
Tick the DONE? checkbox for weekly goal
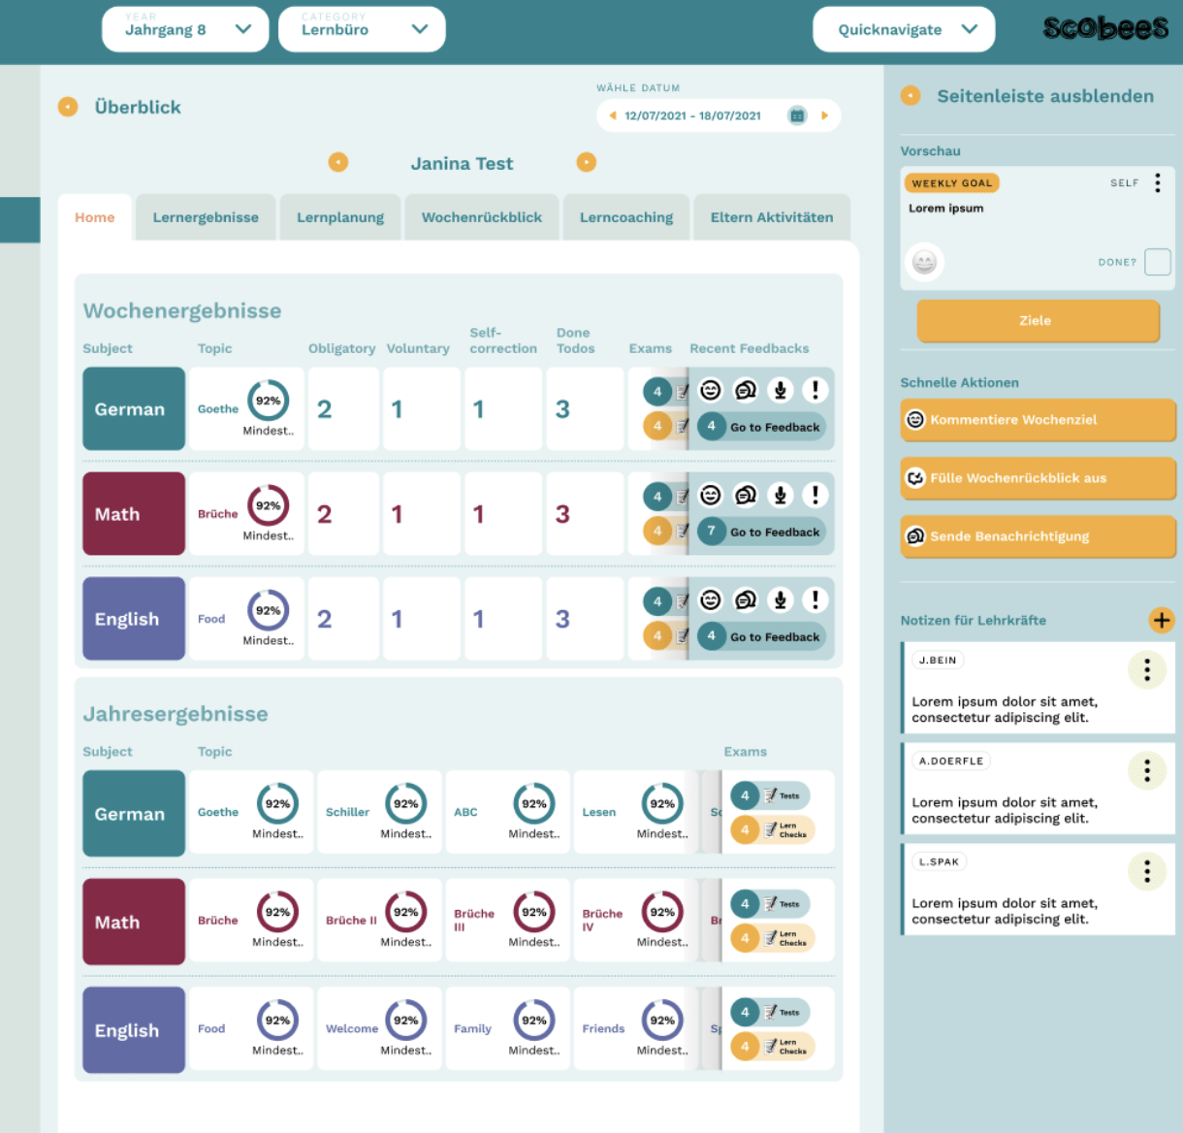pos(1157,262)
